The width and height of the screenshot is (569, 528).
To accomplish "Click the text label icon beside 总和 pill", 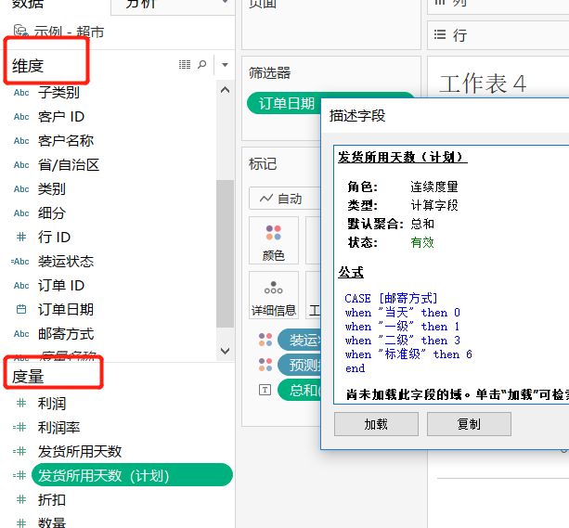I will pos(265,390).
